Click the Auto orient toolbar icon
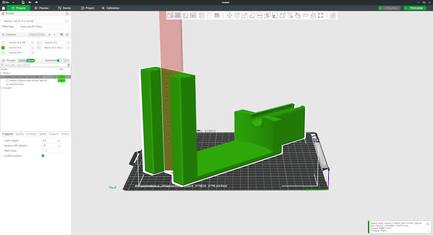Screen dimensions: 433x235 click(185, 15)
